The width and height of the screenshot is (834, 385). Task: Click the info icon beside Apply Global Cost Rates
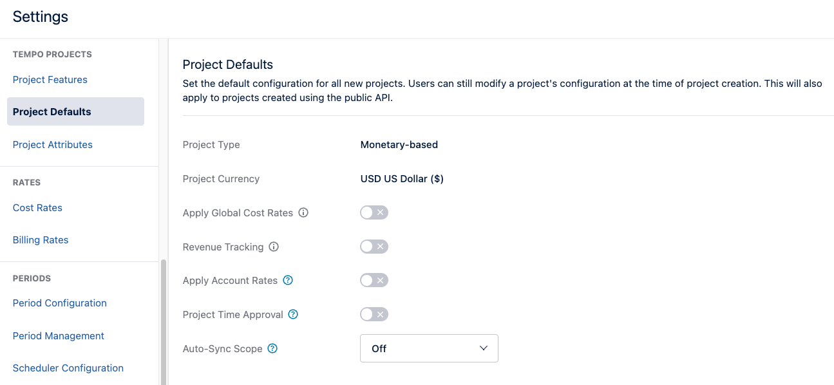[303, 212]
